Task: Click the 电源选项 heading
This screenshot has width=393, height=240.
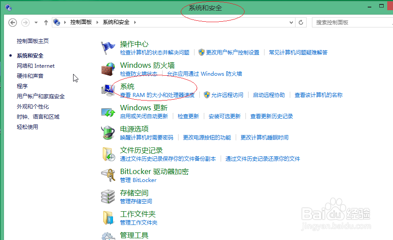Action: [x=134, y=129]
